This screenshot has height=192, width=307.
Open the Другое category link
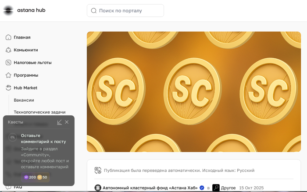click(x=228, y=188)
